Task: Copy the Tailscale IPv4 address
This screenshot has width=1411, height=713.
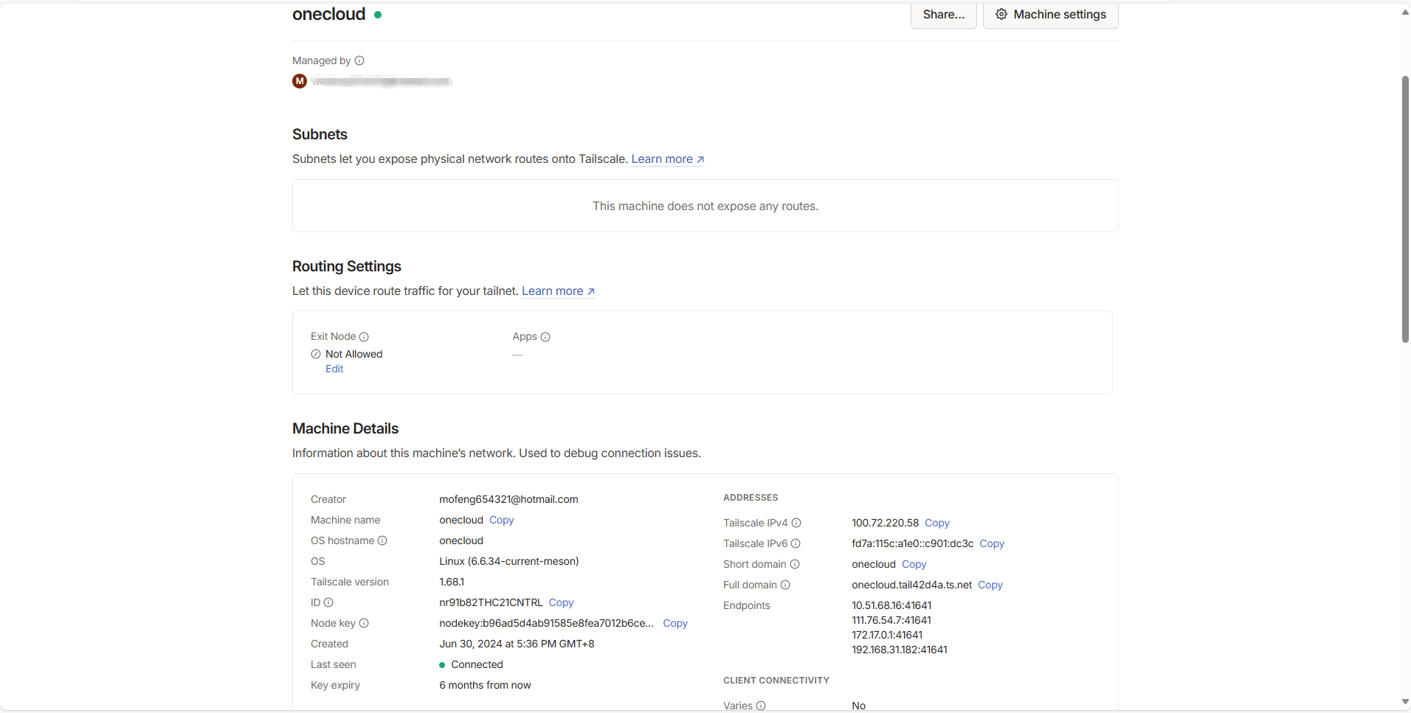Action: coord(936,523)
